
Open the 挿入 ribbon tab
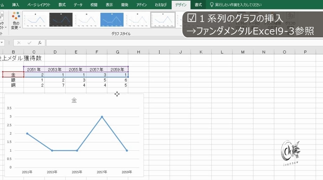tap(15, 5)
